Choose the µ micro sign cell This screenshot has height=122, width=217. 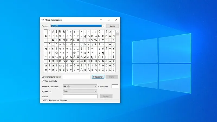coord(99,53)
